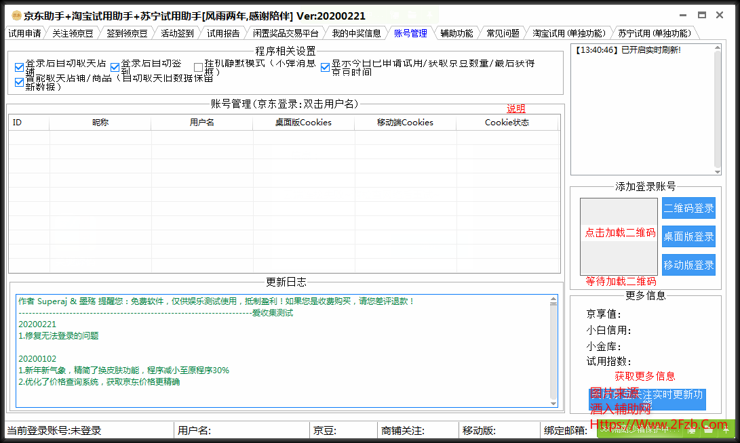Click 获取更多信息 link
The height and width of the screenshot is (443, 740).
(644, 376)
